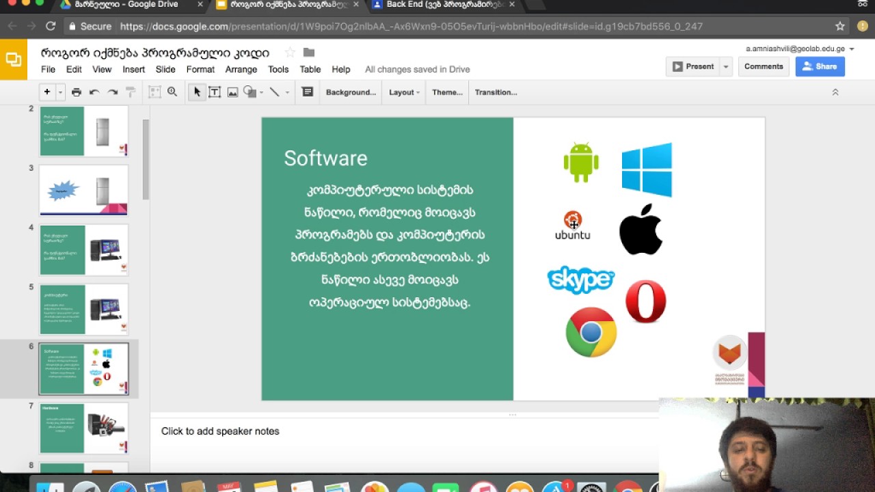This screenshot has height=492, width=875.
Task: Select the Apple logo on the slide
Action: (641, 229)
